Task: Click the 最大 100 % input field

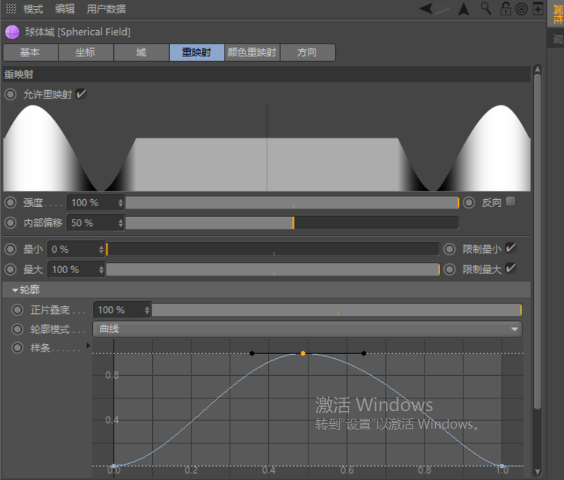Action: pyautogui.click(x=76, y=270)
